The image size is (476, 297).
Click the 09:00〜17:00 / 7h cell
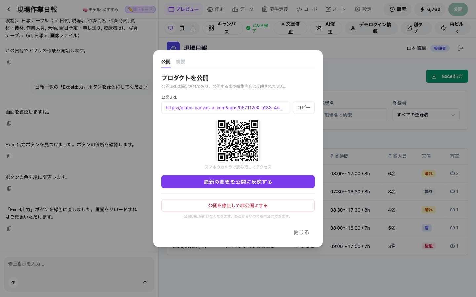pos(350,246)
